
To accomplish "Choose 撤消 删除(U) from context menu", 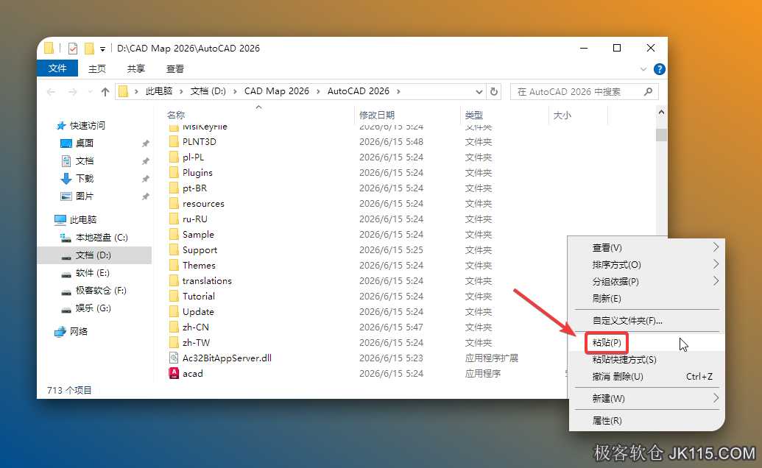I will (647, 377).
